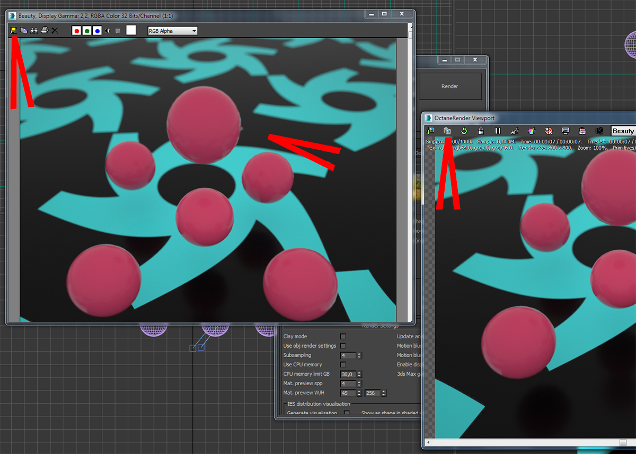Click Save Image icon in Beauty window
The image size is (636, 454).
(14, 31)
